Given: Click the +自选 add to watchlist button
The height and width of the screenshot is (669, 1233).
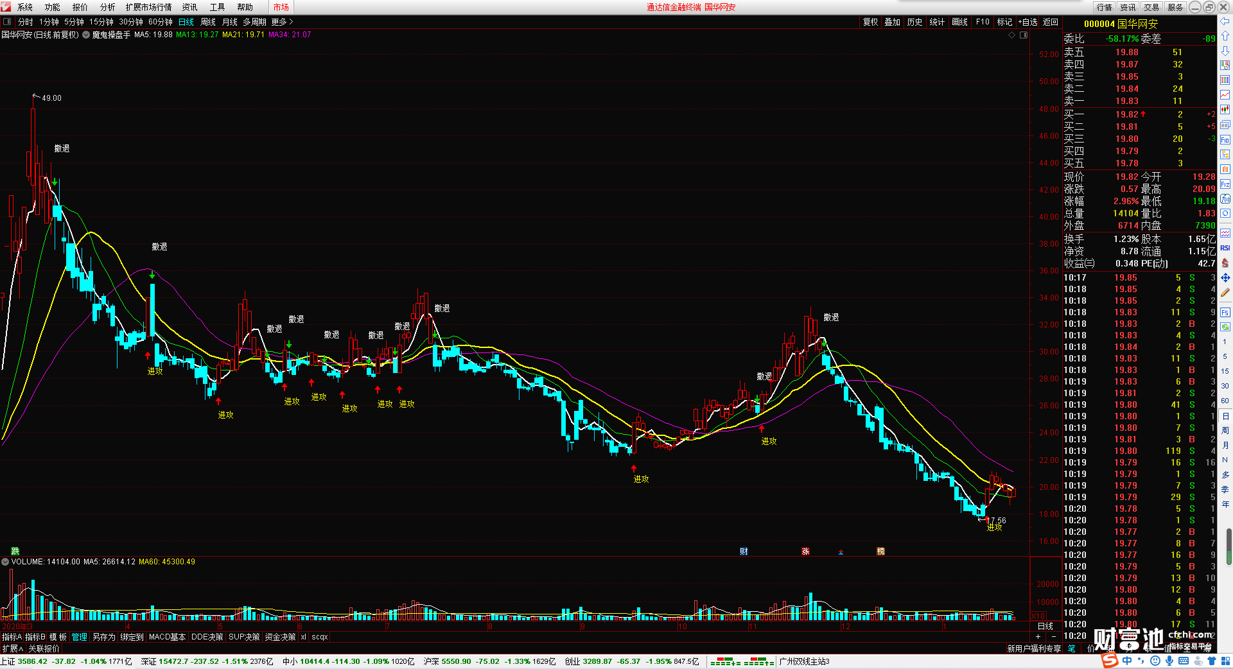Looking at the screenshot, I should click(x=1028, y=22).
